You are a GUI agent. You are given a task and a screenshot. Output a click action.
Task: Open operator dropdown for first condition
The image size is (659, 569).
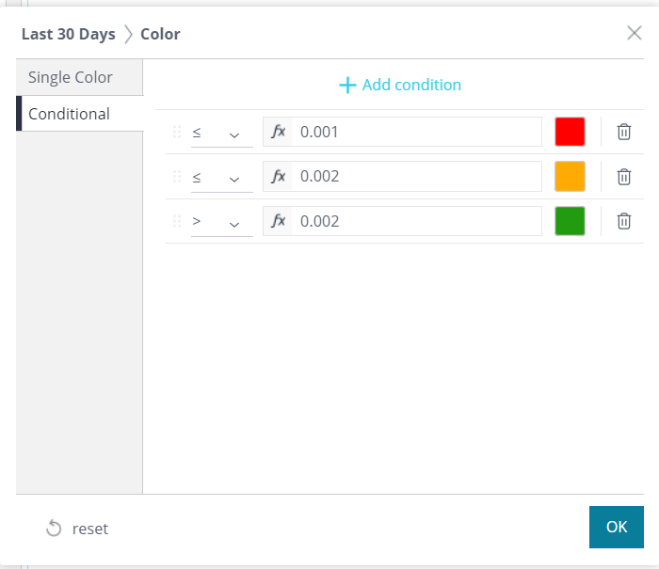pos(221,133)
